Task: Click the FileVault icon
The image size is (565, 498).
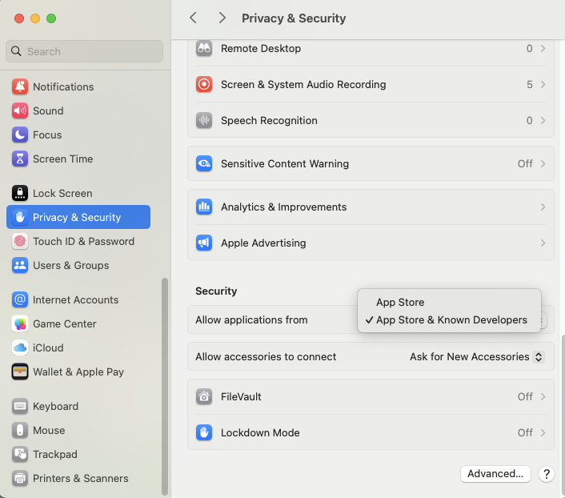Action: [x=205, y=396]
